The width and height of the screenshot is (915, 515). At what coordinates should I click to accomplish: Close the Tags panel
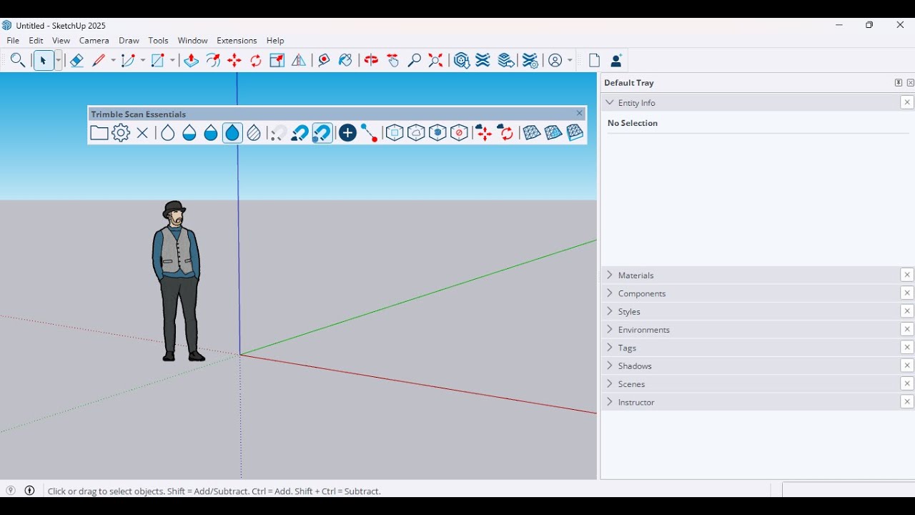(x=907, y=348)
